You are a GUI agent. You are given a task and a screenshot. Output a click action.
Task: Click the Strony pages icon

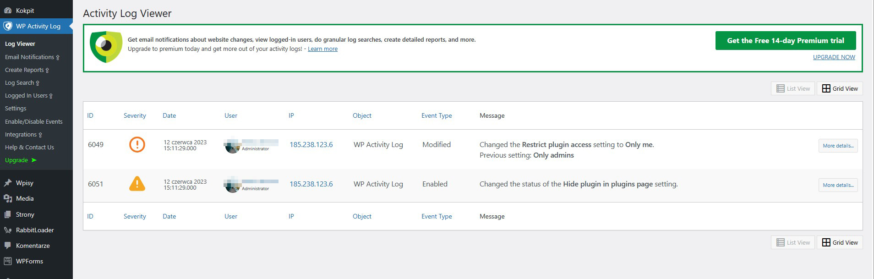pos(8,214)
